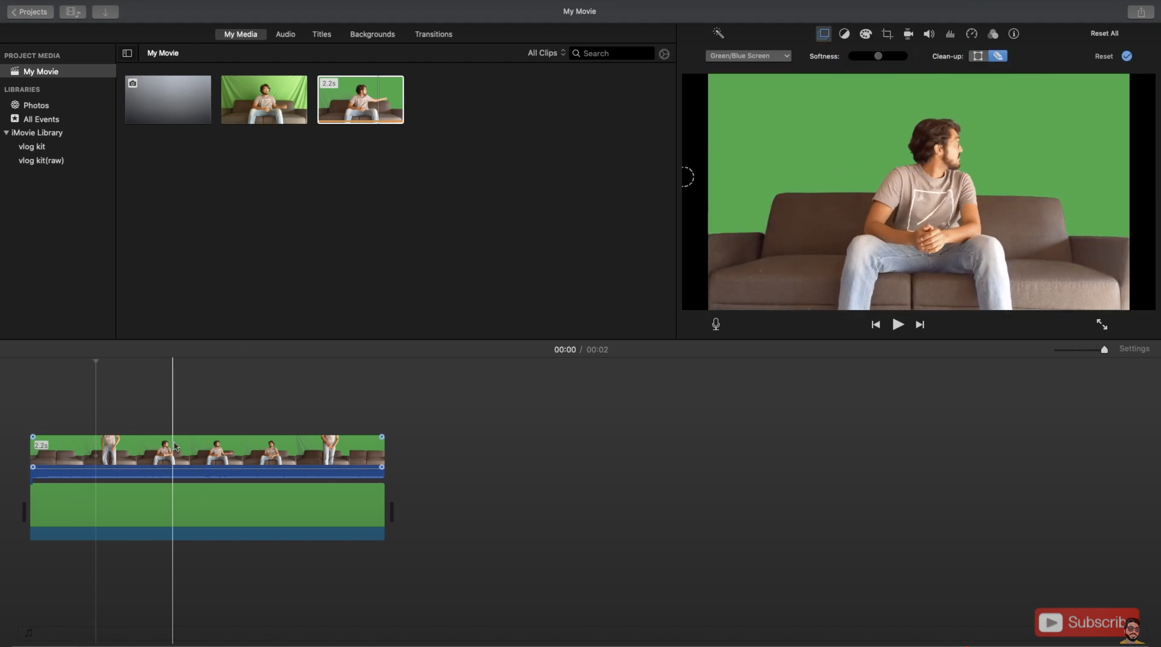
Task: Open the Green/Blue Screen overlay dropdown
Action: [x=748, y=56]
